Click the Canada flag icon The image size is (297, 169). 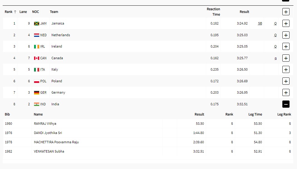click(36, 58)
